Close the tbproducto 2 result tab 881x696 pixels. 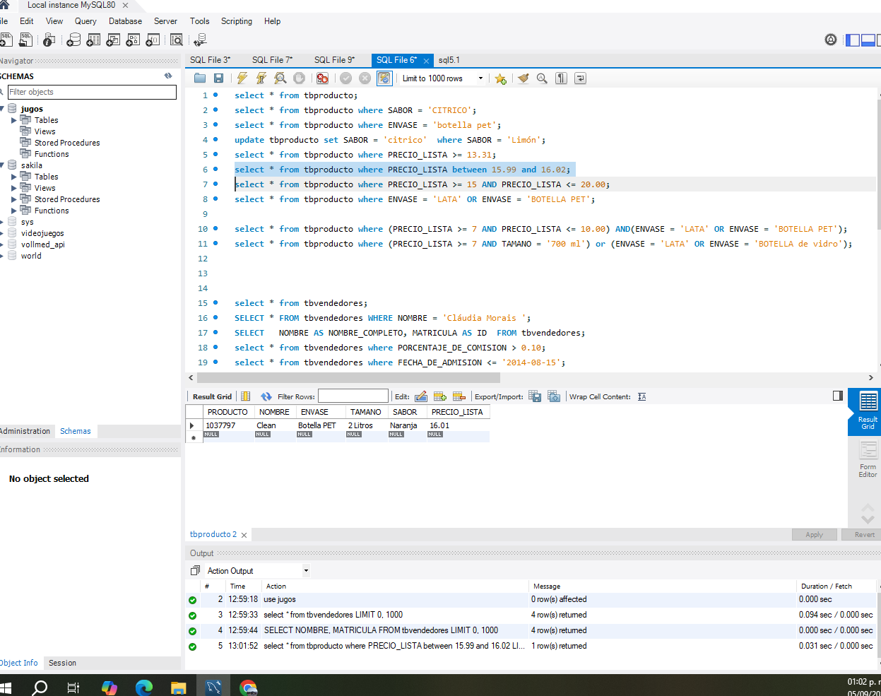(244, 535)
